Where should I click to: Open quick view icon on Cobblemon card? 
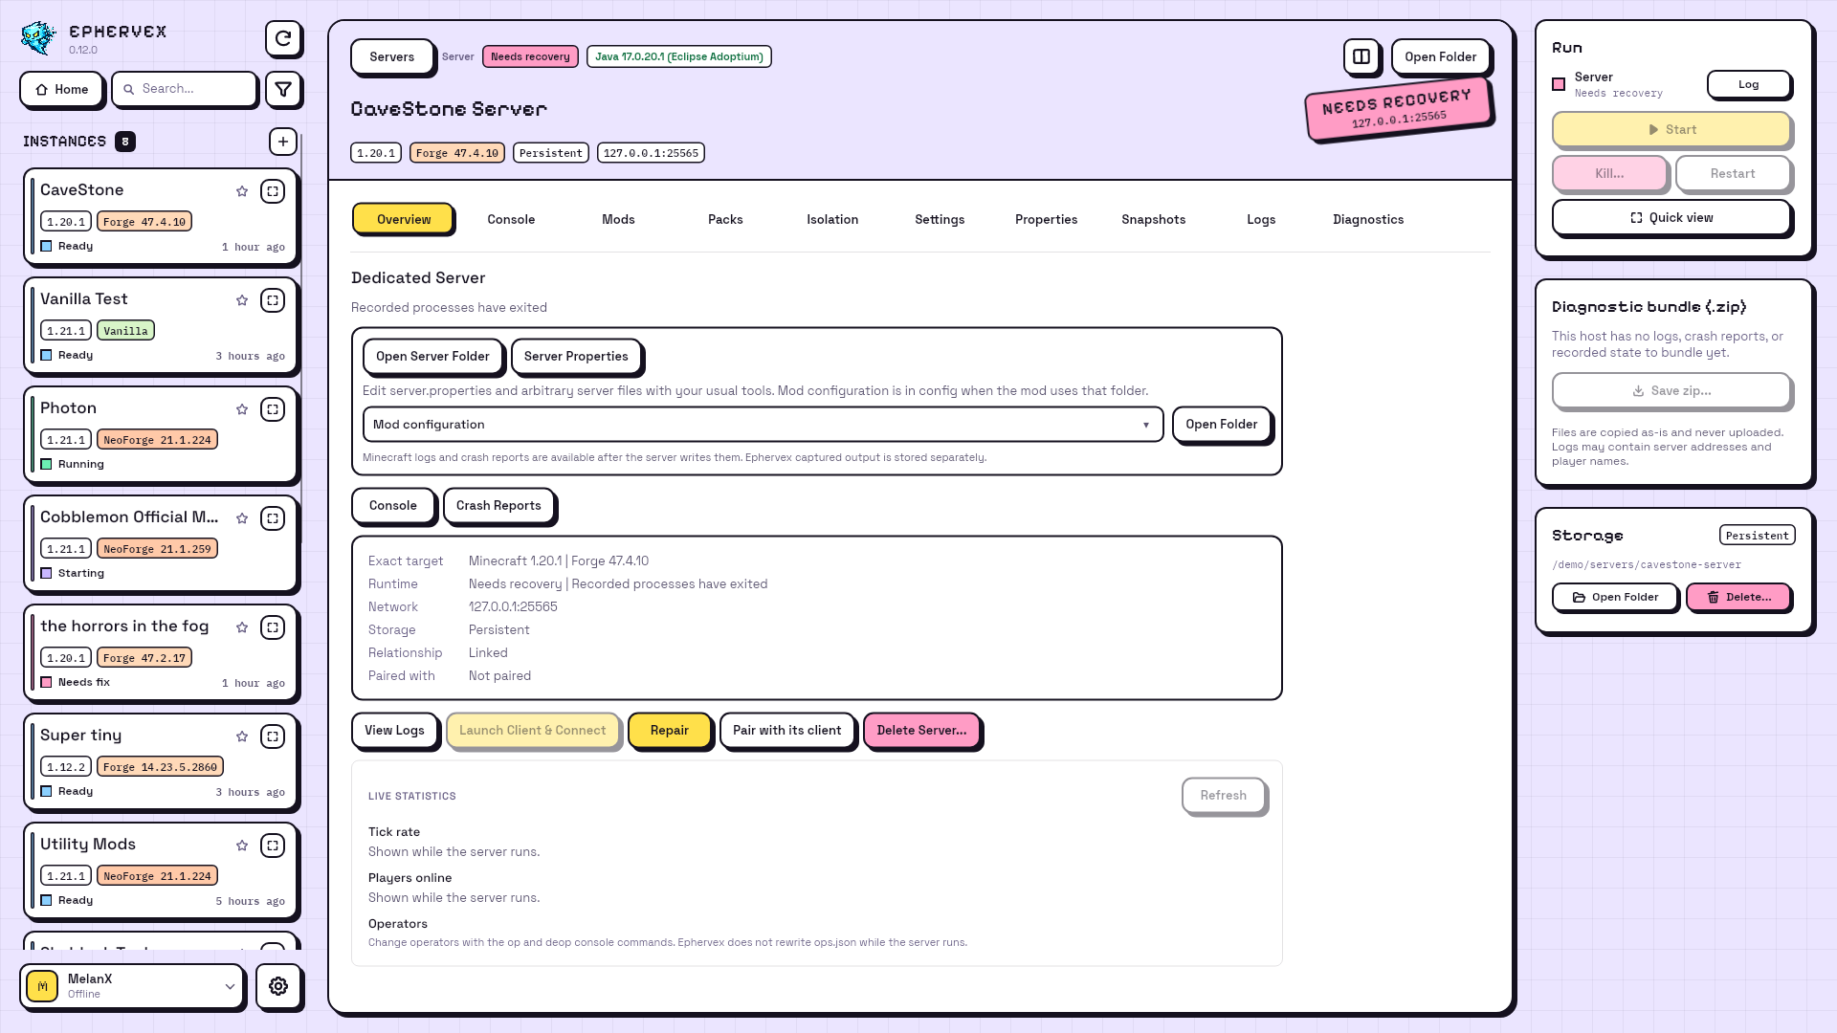[x=273, y=518]
